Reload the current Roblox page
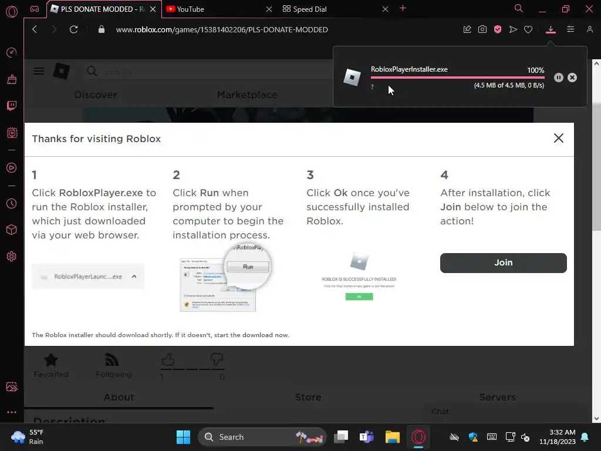The image size is (601, 451). (73, 29)
